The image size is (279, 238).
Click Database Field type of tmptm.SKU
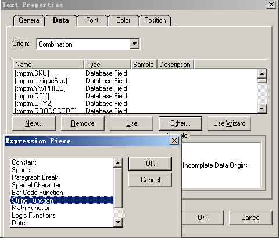pos(106,73)
